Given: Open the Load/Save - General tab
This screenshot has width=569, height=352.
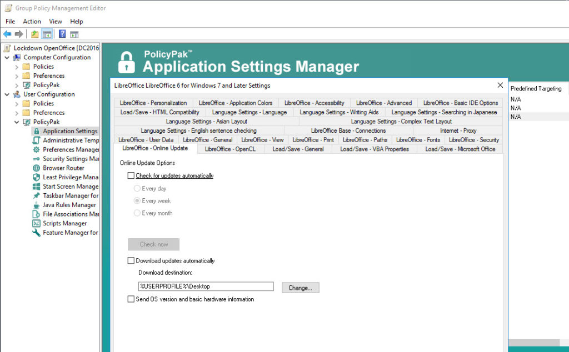Looking at the screenshot, I should 298,149.
